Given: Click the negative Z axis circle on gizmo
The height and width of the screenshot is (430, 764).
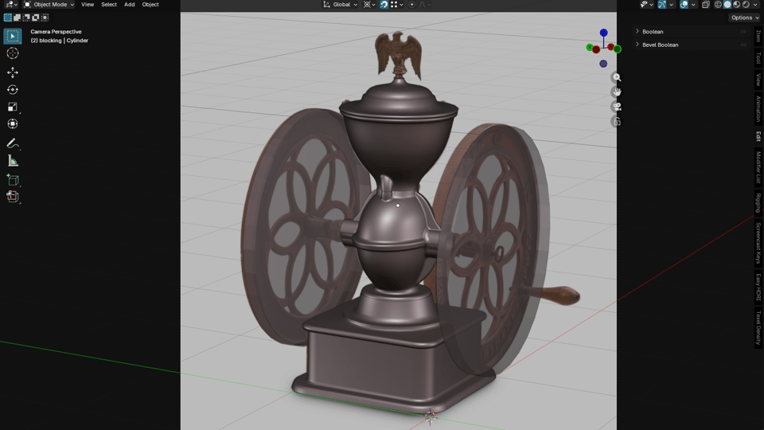Looking at the screenshot, I should [603, 64].
